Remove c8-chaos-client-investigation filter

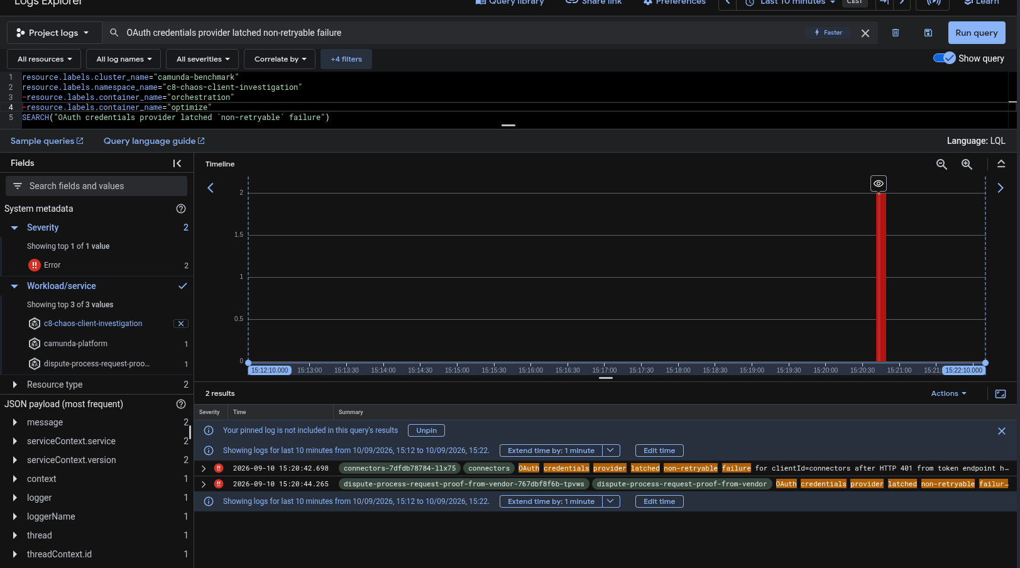click(181, 324)
